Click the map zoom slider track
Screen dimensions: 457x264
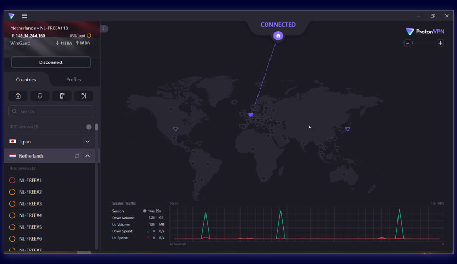click(x=424, y=43)
